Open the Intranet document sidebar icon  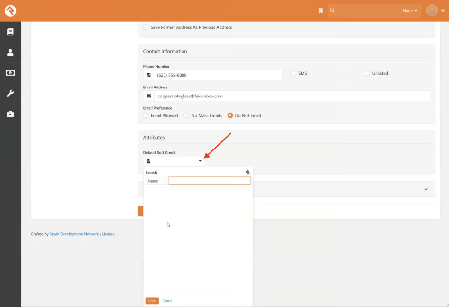(x=10, y=32)
